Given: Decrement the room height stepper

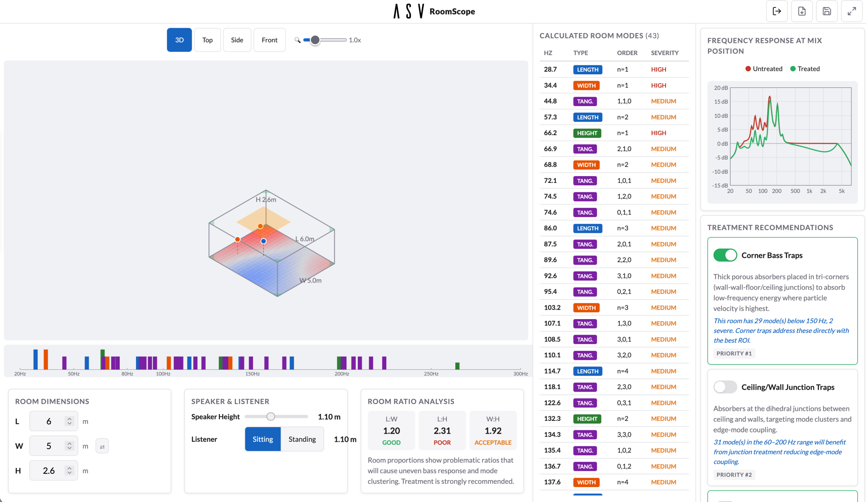Looking at the screenshot, I should [69, 473].
